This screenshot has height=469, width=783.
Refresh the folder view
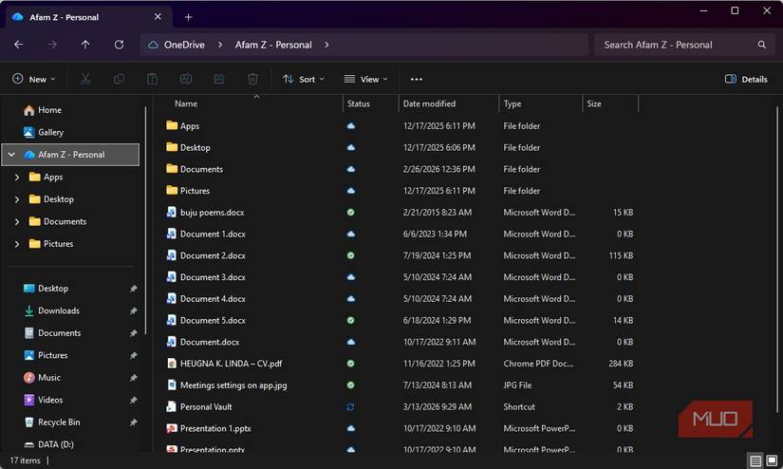119,45
